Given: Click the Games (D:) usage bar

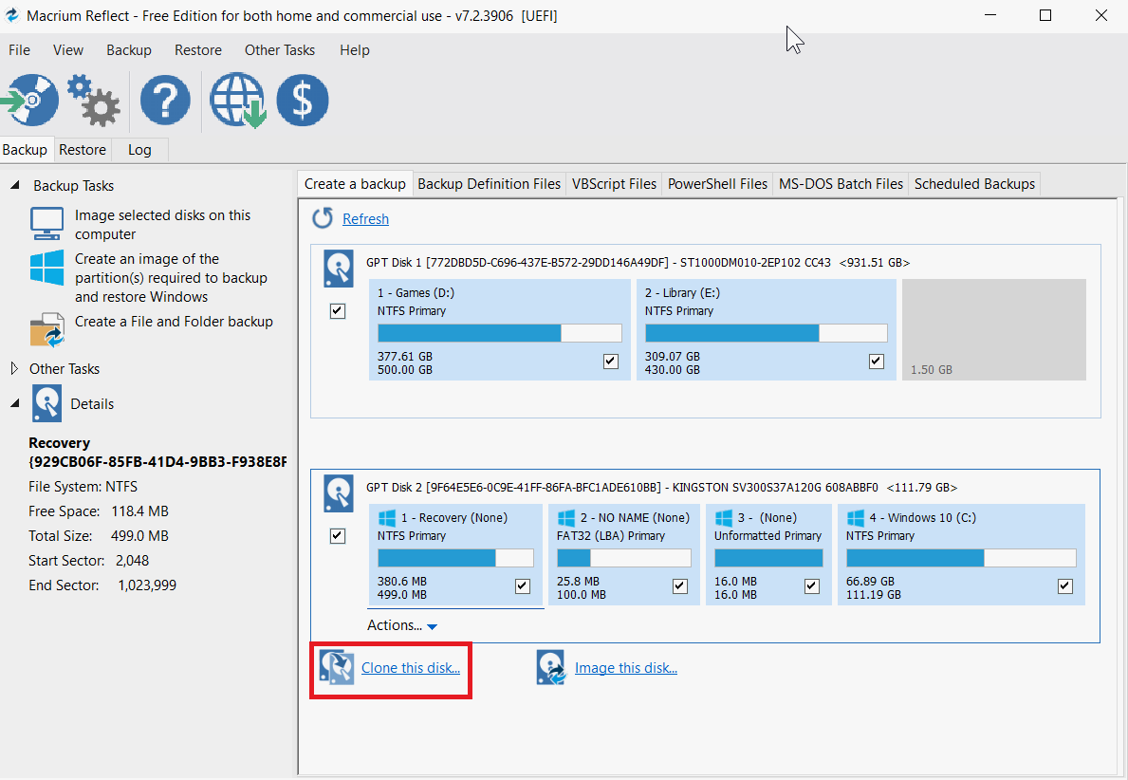Looking at the screenshot, I should [x=500, y=332].
